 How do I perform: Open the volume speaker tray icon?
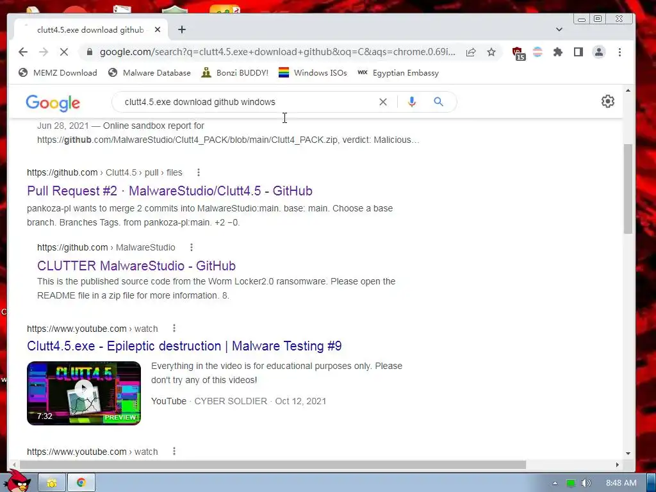(586, 483)
